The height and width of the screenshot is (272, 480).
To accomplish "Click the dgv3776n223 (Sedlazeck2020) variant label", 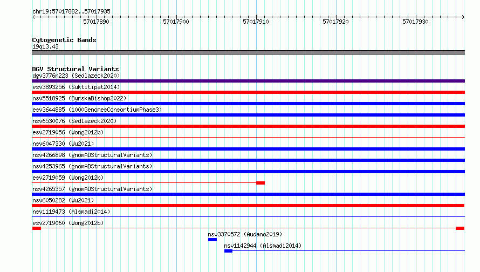I will click(76, 76).
